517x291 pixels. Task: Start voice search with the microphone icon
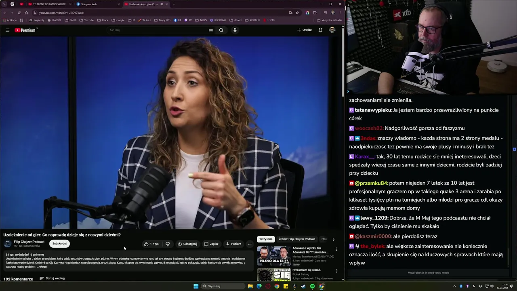click(x=235, y=30)
